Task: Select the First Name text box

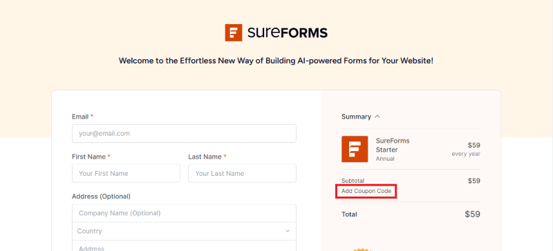Action: point(126,173)
